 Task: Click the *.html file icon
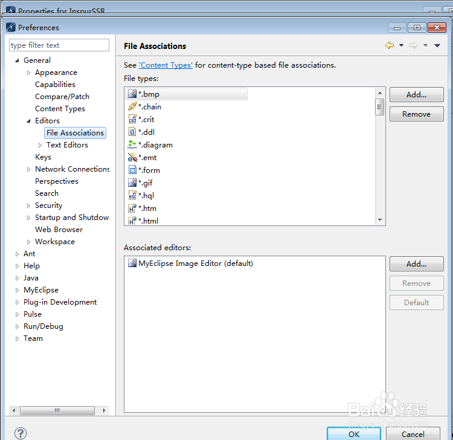[x=132, y=221]
